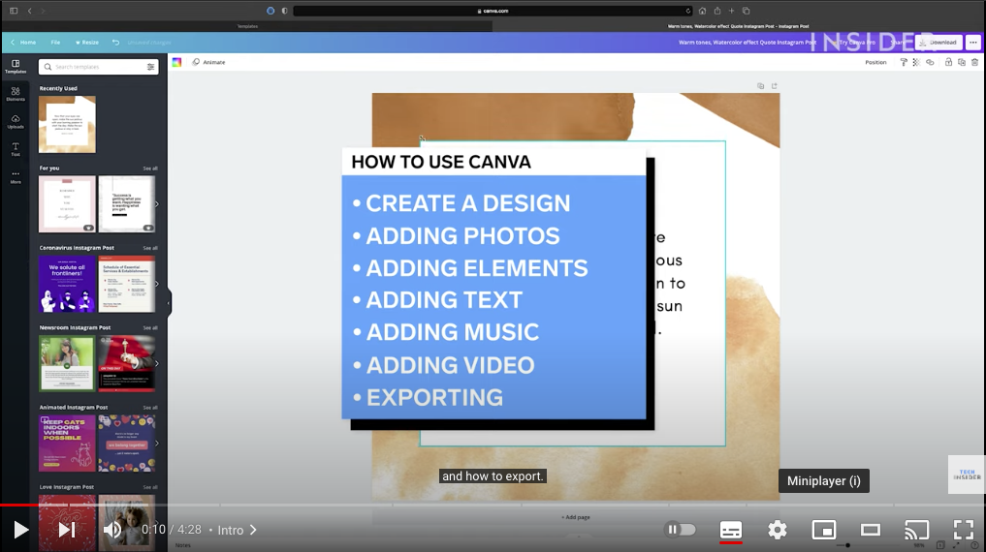Select the 'Keep cats indoors' template
This screenshot has width=986, height=552.
(67, 444)
